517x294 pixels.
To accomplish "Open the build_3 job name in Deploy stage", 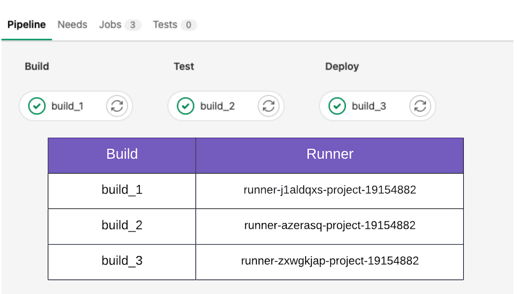I will click(369, 107).
